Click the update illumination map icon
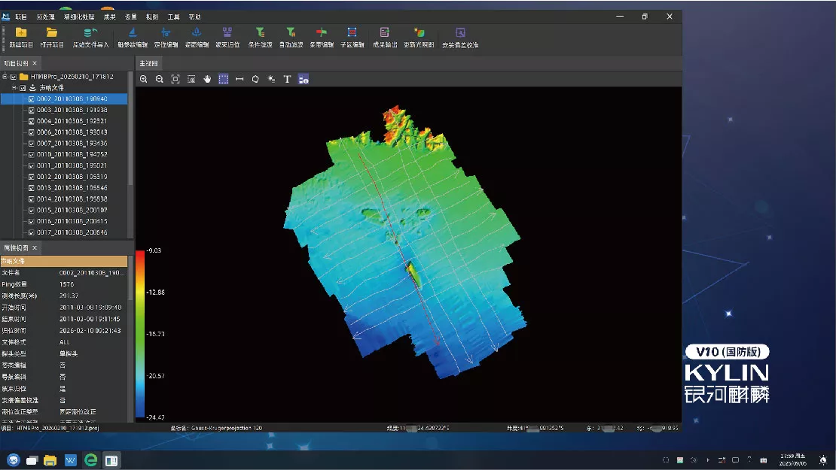836x470 pixels. click(x=419, y=33)
